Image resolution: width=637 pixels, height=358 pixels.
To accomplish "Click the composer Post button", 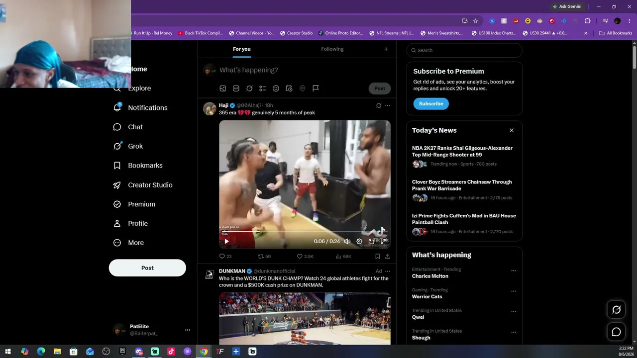I will click(380, 89).
